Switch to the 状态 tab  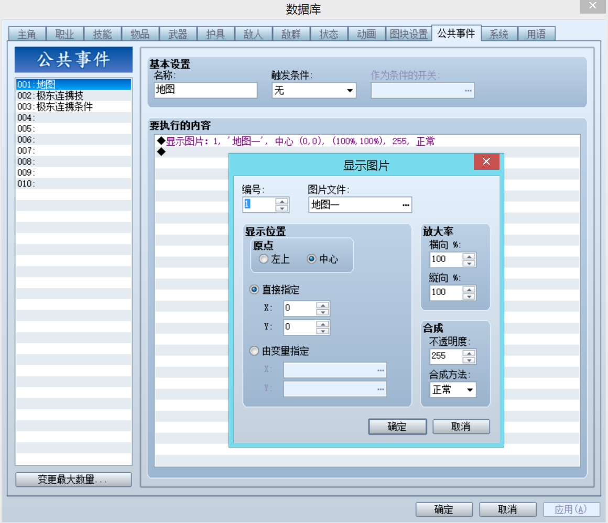pyautogui.click(x=329, y=34)
